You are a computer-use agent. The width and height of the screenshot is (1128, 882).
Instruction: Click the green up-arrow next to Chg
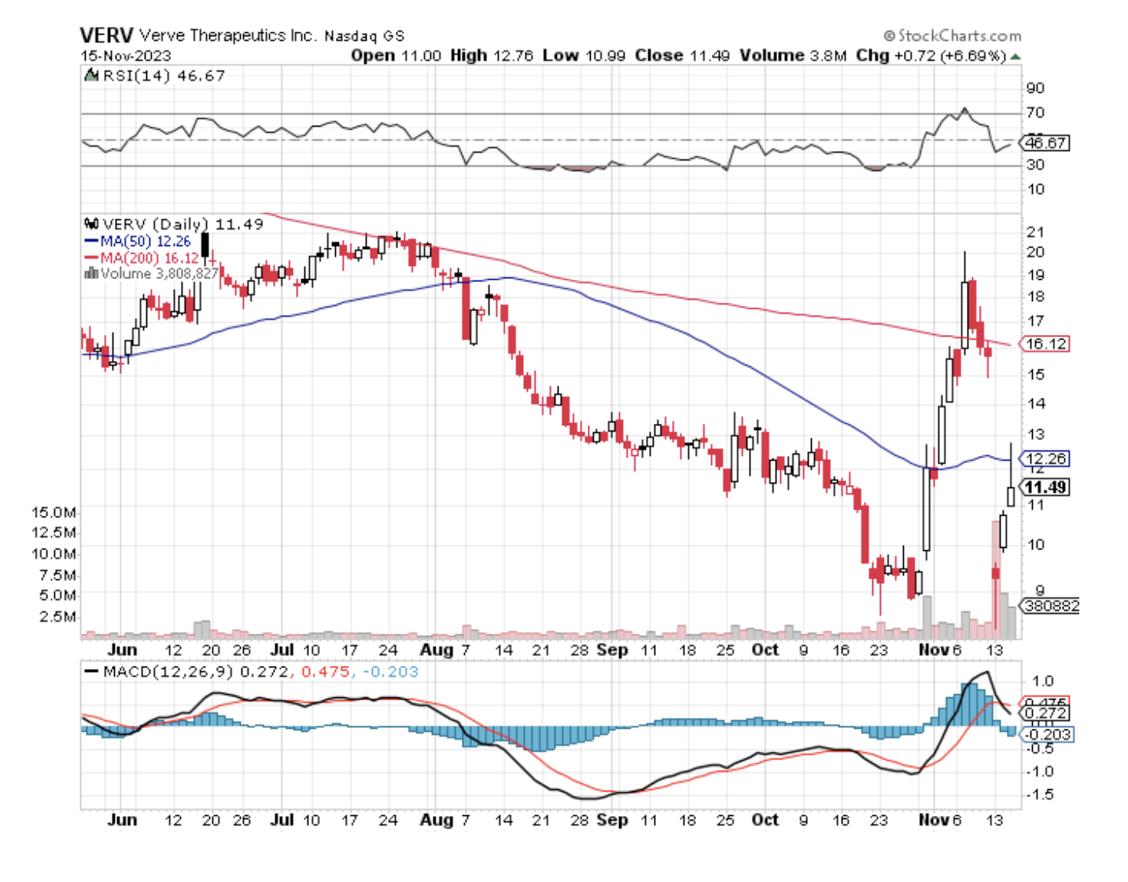click(1016, 57)
